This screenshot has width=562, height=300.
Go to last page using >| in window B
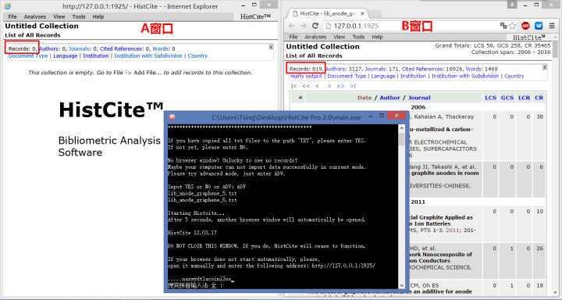pyautogui.click(x=353, y=86)
